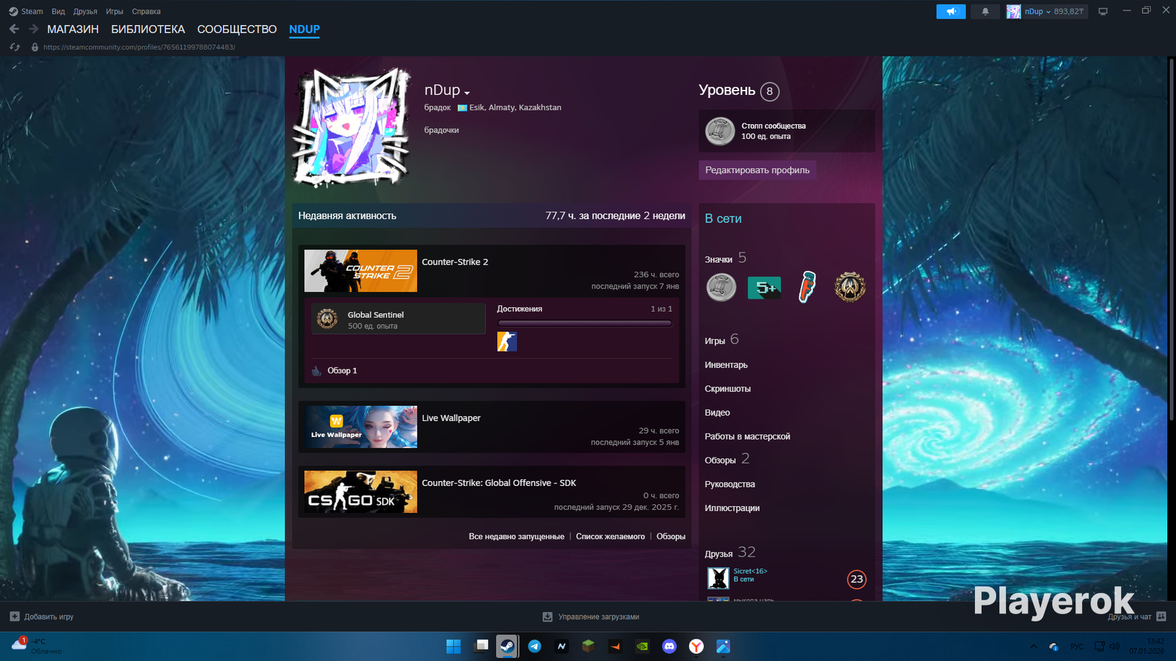Screen dimensions: 1176x661
Task: Select the NDUP profile tab
Action: coord(304,29)
